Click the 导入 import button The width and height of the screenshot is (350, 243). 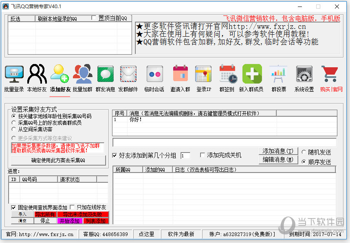[x=22, y=214]
